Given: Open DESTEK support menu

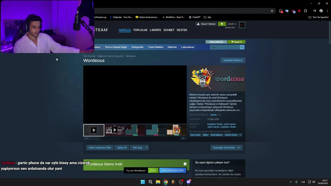Looking at the screenshot, I should pyautogui.click(x=182, y=30).
